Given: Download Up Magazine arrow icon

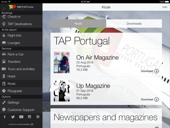Looking at the screenshot, I should coord(156,99).
